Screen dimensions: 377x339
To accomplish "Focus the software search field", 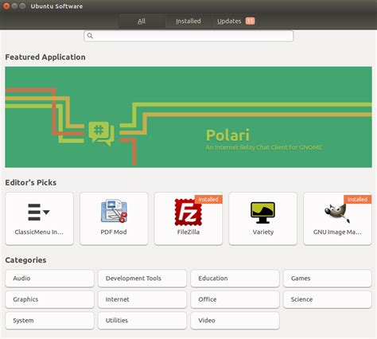I will (x=188, y=36).
